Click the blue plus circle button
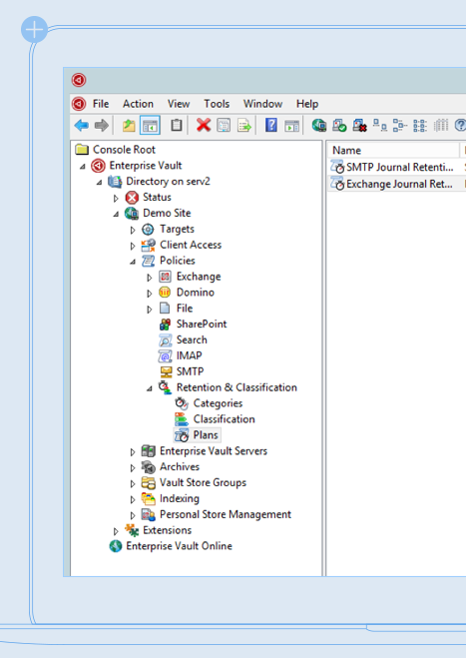This screenshot has height=658, width=466. tap(34, 29)
